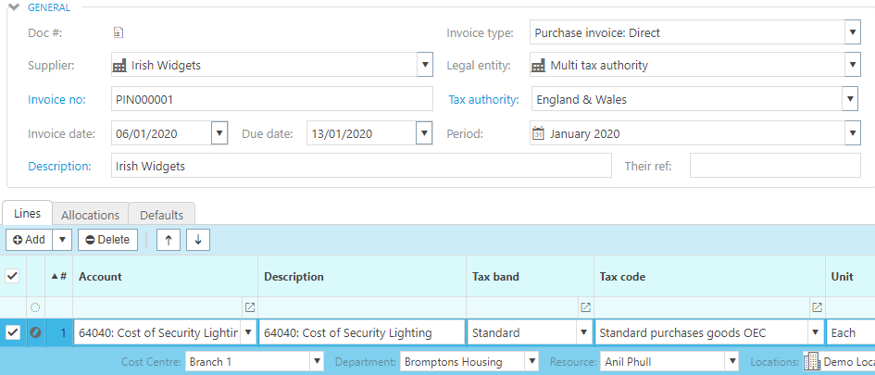
Task: Collapse the GENERAL section
Action: [14, 7]
